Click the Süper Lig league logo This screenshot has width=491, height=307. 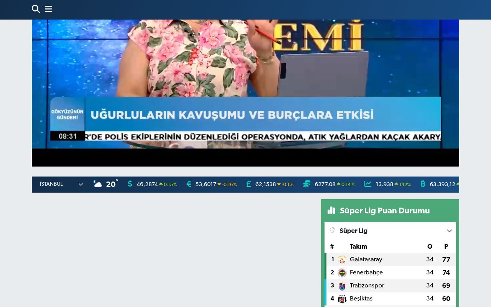click(332, 230)
